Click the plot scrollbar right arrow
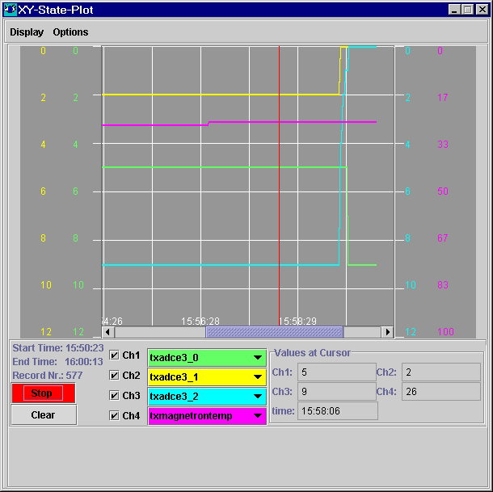This screenshot has width=493, height=492. point(387,332)
